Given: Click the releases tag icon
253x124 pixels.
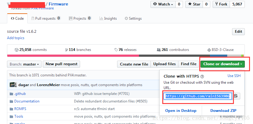Looking at the screenshot, I should coord(116,50).
